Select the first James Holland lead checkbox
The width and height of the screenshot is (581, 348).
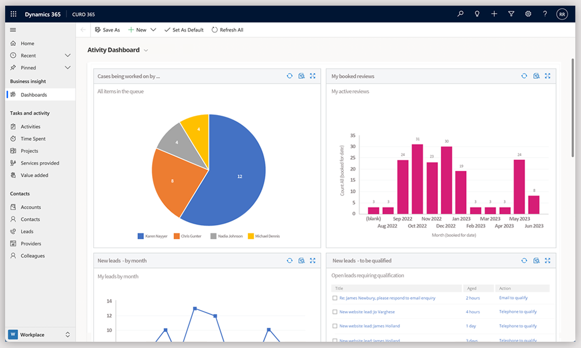point(335,326)
